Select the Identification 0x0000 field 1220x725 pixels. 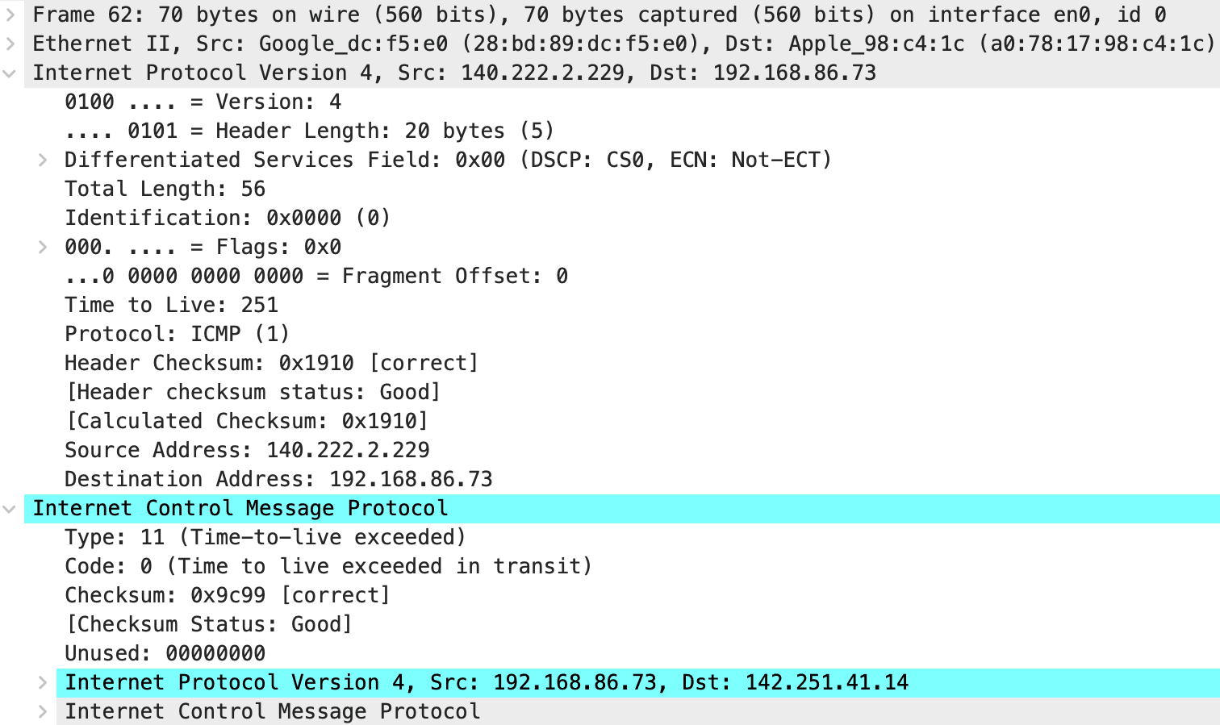tap(228, 218)
